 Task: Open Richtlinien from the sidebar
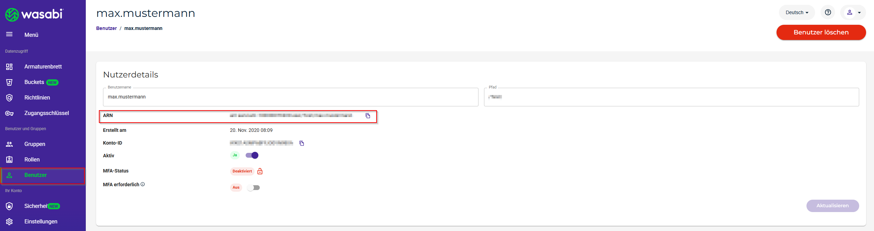pos(37,98)
